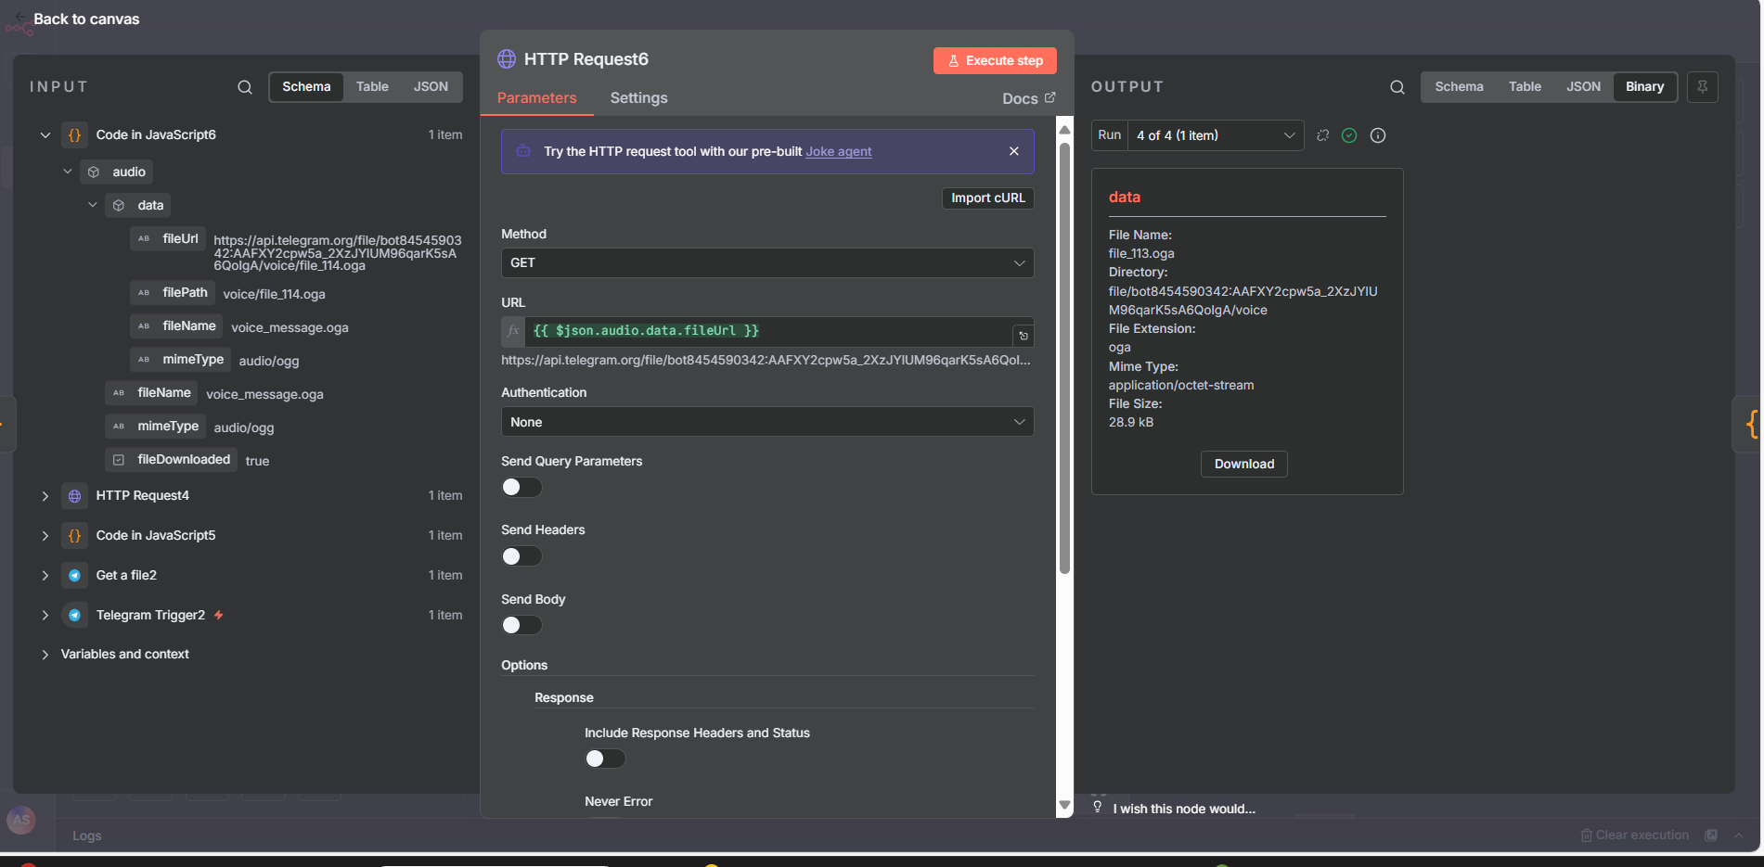Click the HTTP Request4 globe icon
Viewport: 1764px width, 867px height.
point(75,496)
